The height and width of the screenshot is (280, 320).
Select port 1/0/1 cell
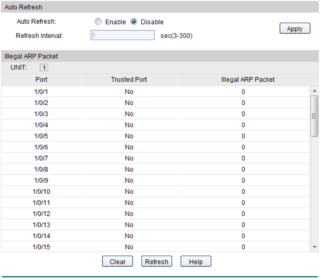pos(41,92)
